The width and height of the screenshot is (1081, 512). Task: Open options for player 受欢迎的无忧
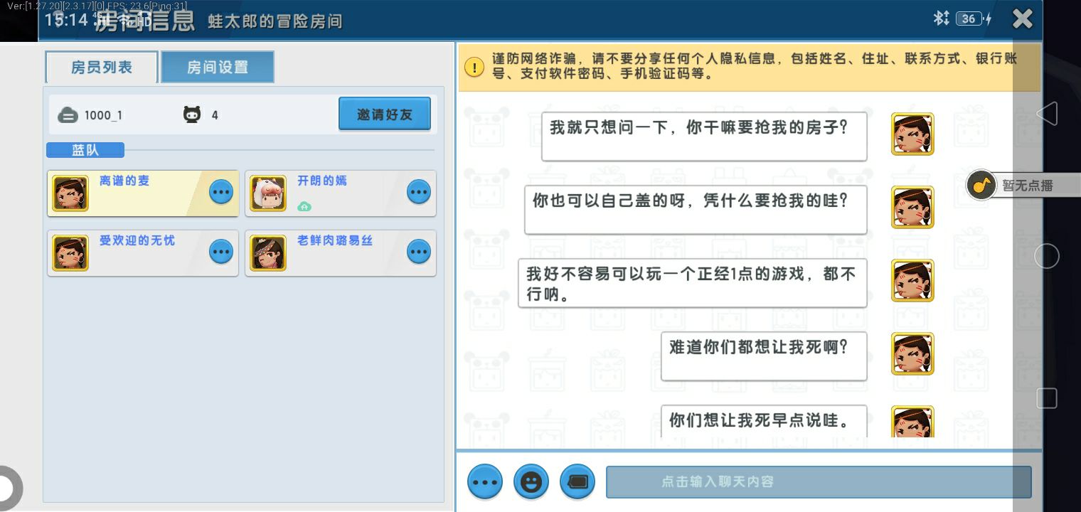click(x=221, y=252)
